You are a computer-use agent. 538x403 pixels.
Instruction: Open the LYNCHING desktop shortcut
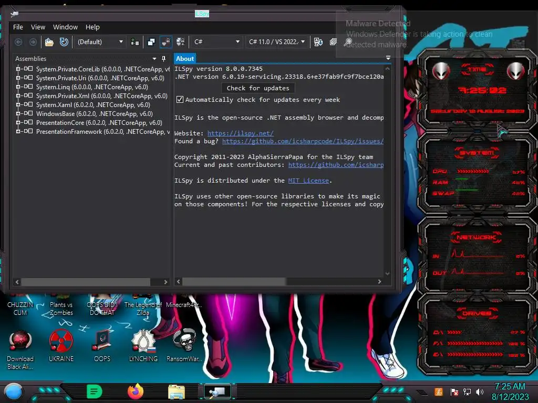coord(143,346)
